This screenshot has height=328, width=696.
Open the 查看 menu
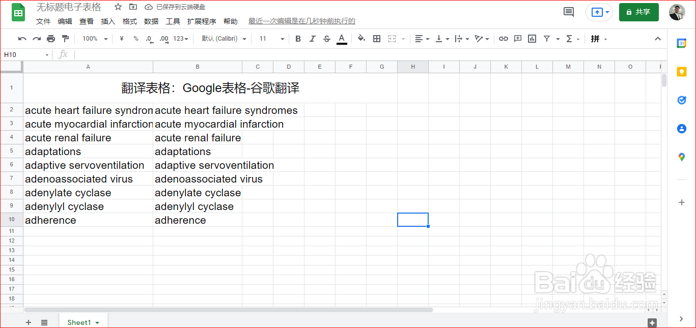(x=87, y=21)
